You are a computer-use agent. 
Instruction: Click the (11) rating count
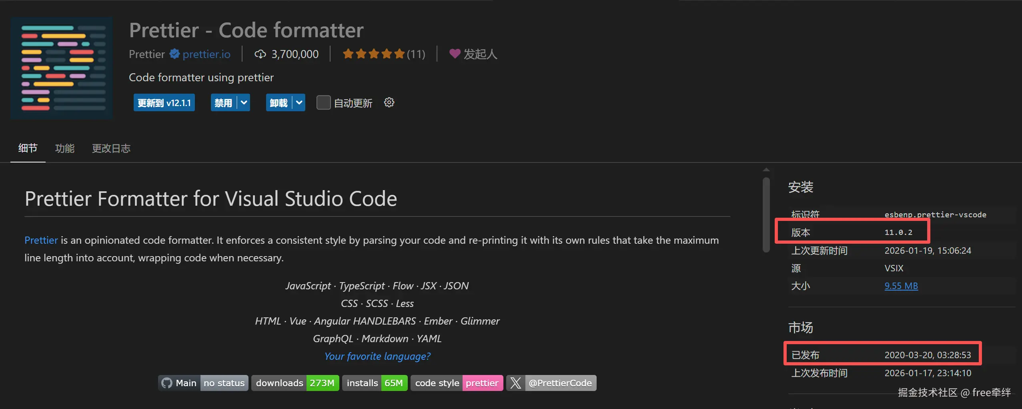tap(416, 54)
